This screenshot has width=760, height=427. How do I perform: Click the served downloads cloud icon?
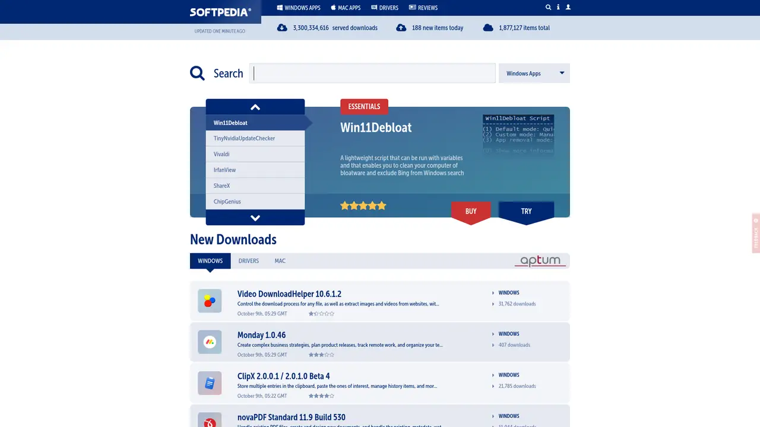282,28
